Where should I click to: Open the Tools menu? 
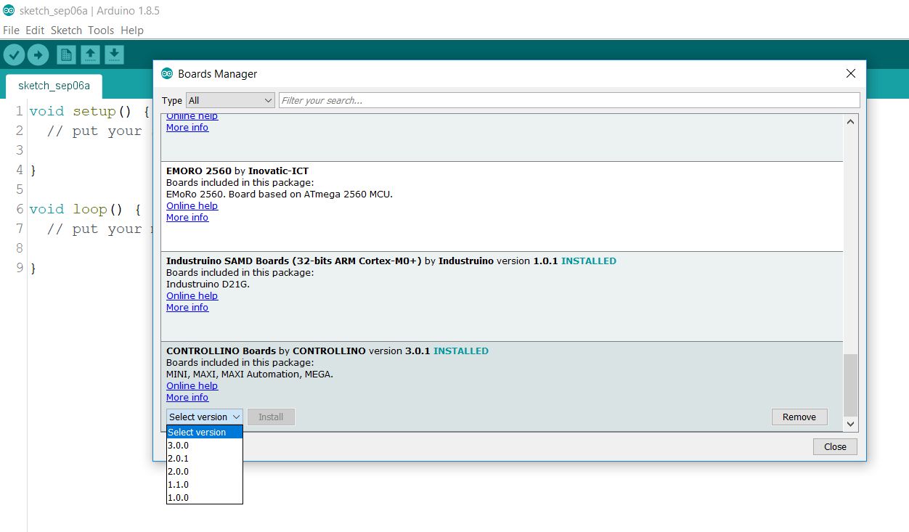(101, 30)
